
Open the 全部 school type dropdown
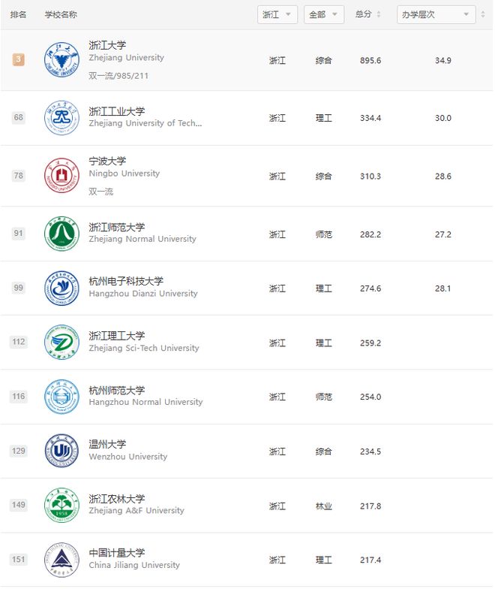(x=324, y=15)
